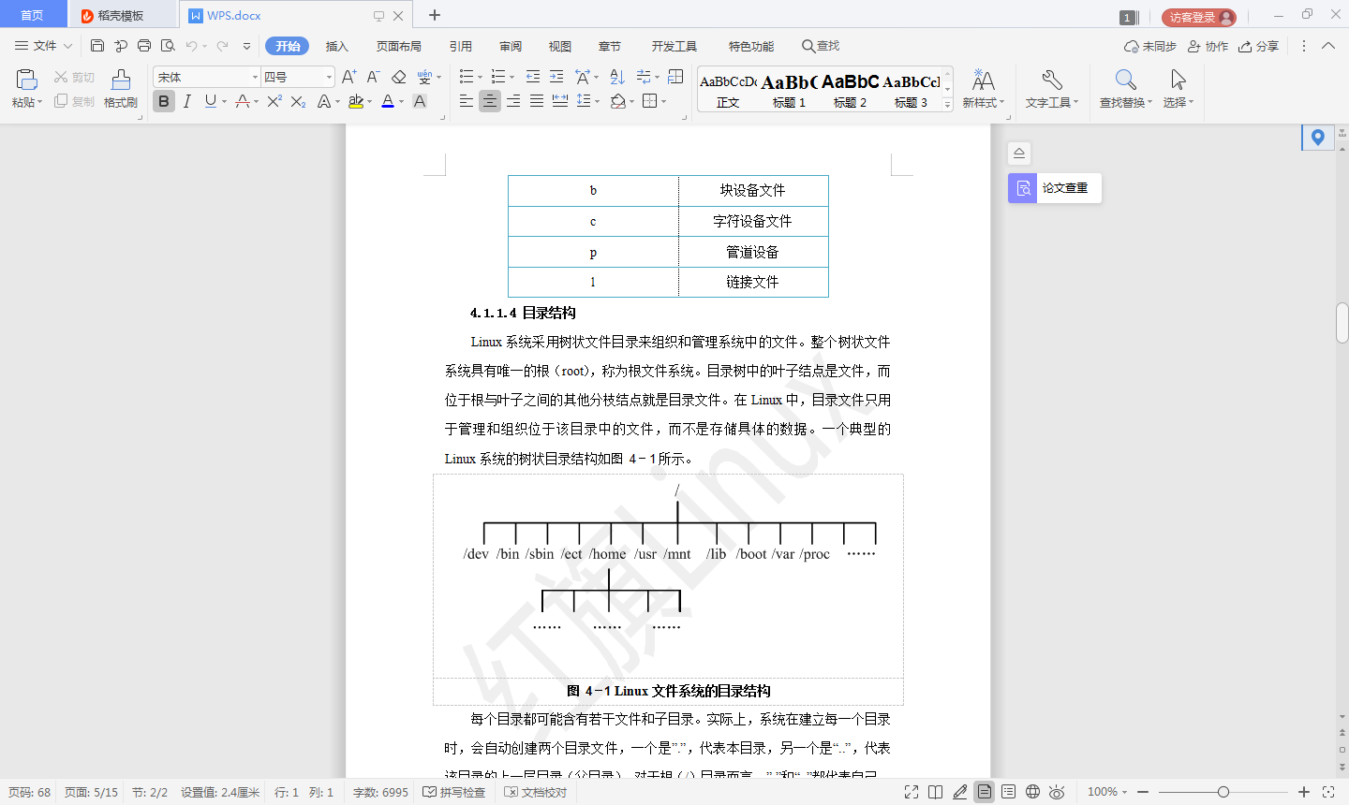Apply Superscript formatting

coord(274,101)
